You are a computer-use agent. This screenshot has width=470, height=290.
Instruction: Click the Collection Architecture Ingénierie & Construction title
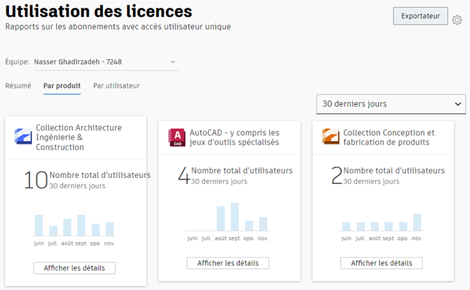79,137
